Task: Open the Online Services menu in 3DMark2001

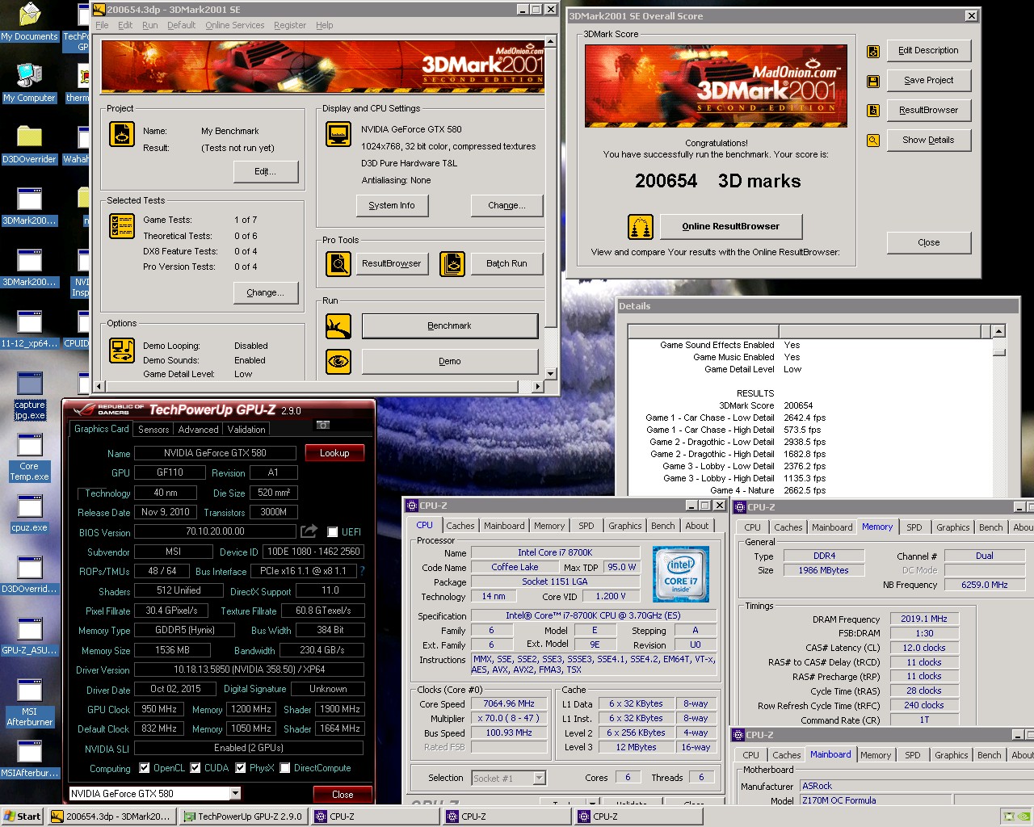Action: pos(234,25)
